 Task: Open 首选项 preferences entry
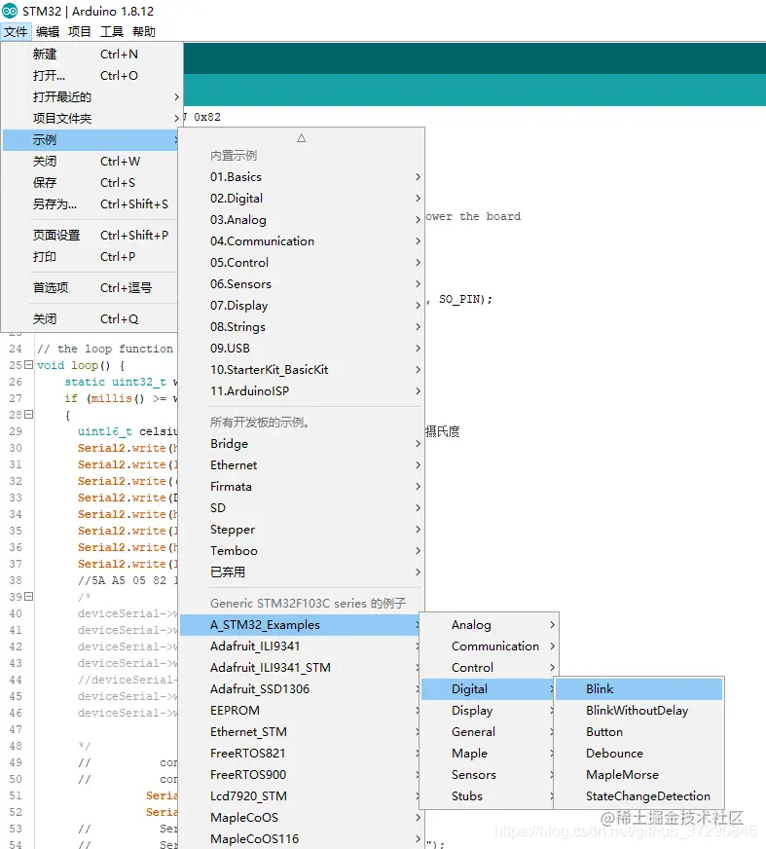click(91, 287)
